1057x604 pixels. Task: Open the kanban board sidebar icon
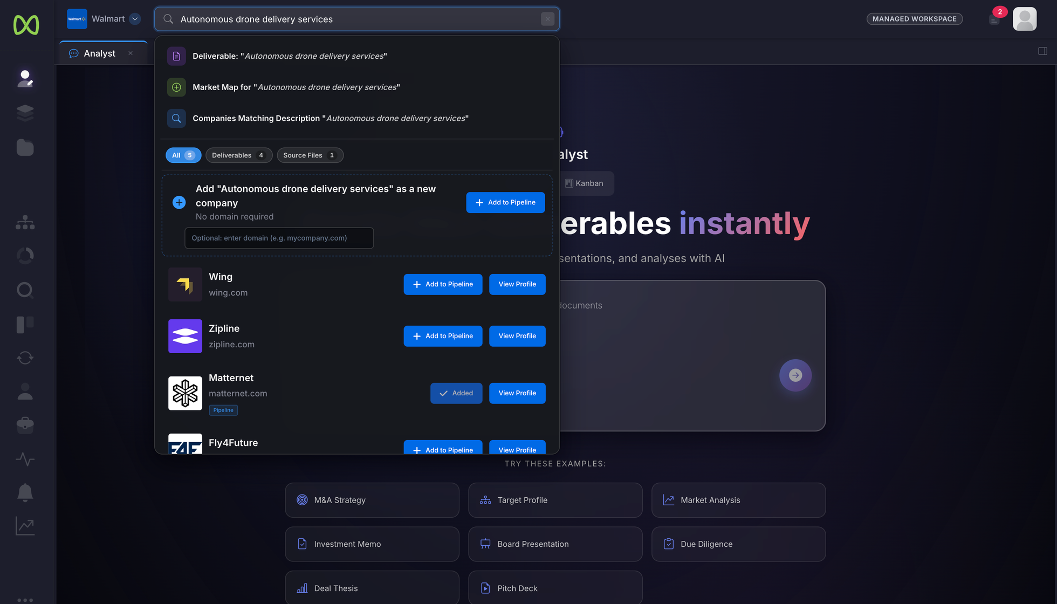coord(25,324)
